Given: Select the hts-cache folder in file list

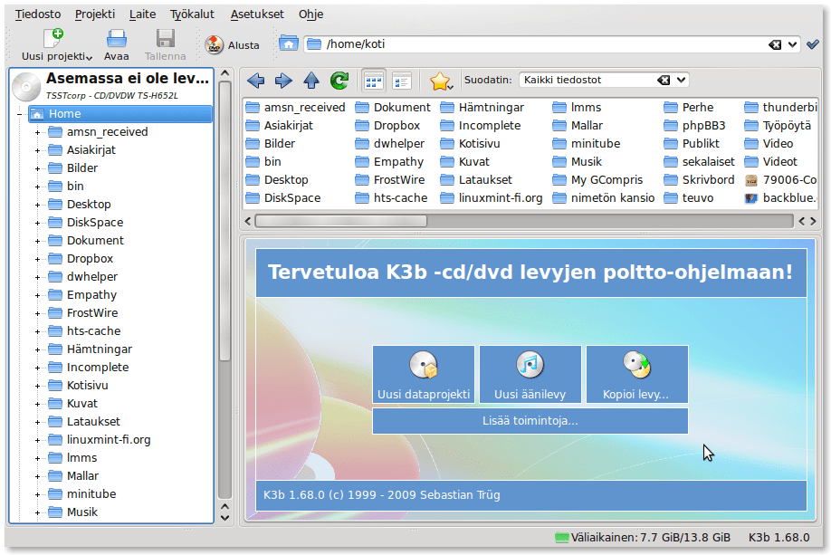Looking at the screenshot, I should point(391,197).
